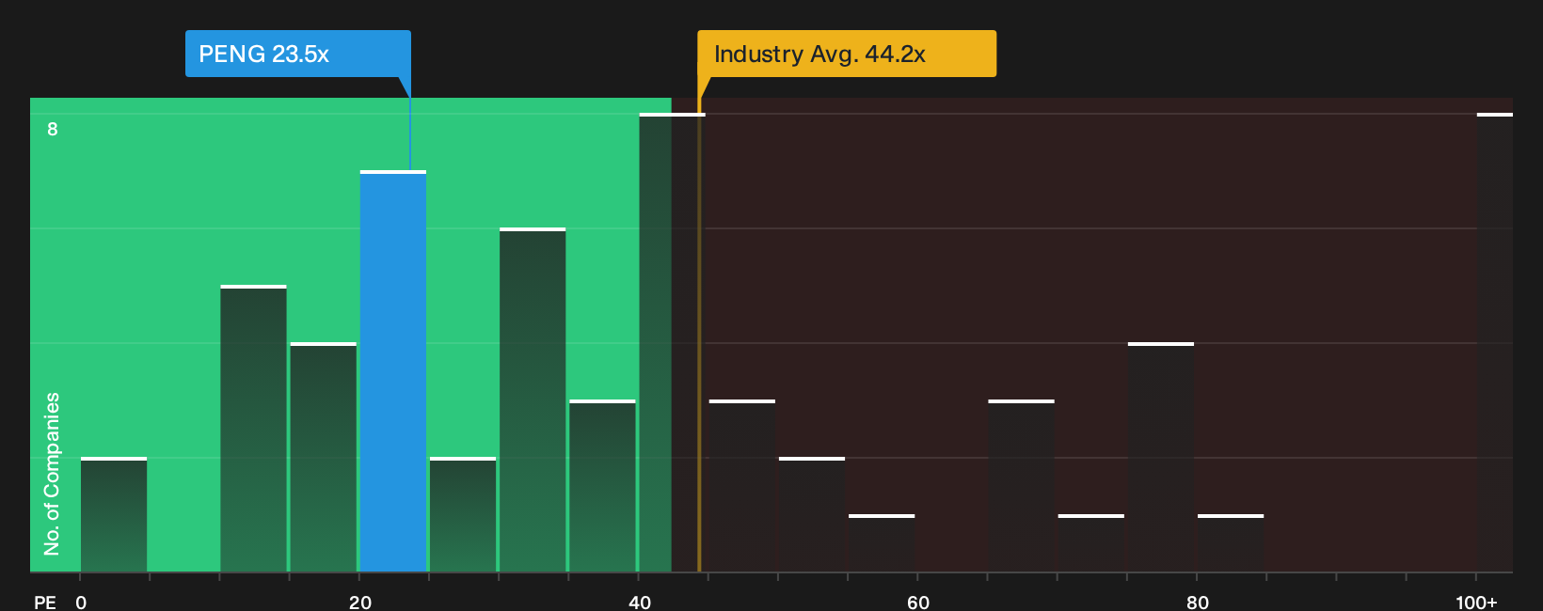Click the histogram bar at PE 25-30
1543x611 pixels.
tap(463, 514)
